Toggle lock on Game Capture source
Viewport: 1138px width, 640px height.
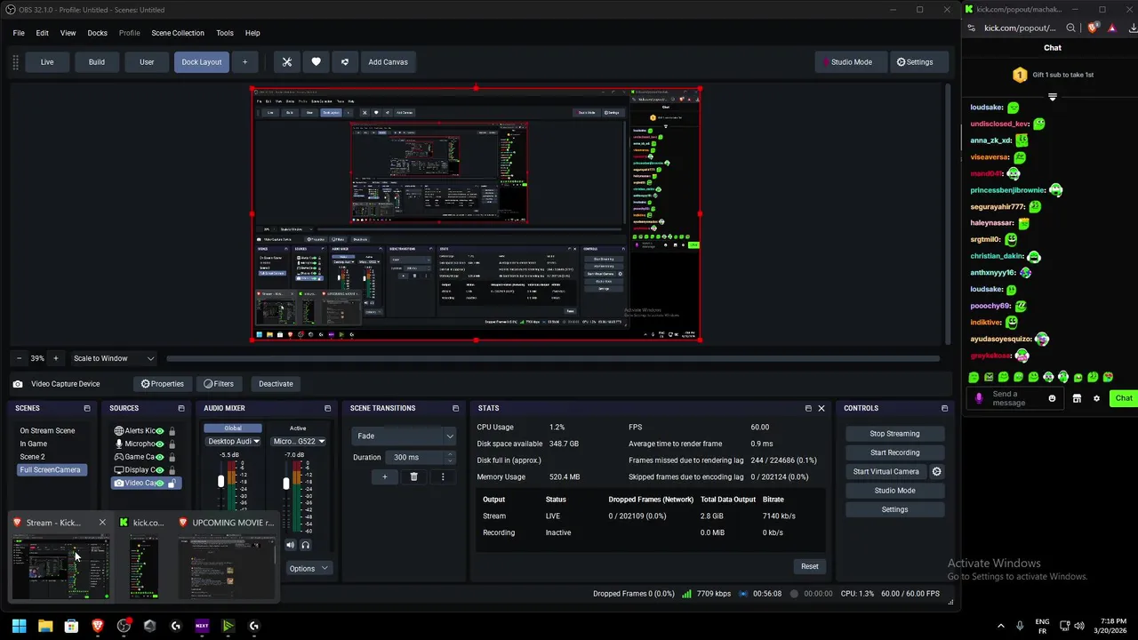[x=172, y=457]
